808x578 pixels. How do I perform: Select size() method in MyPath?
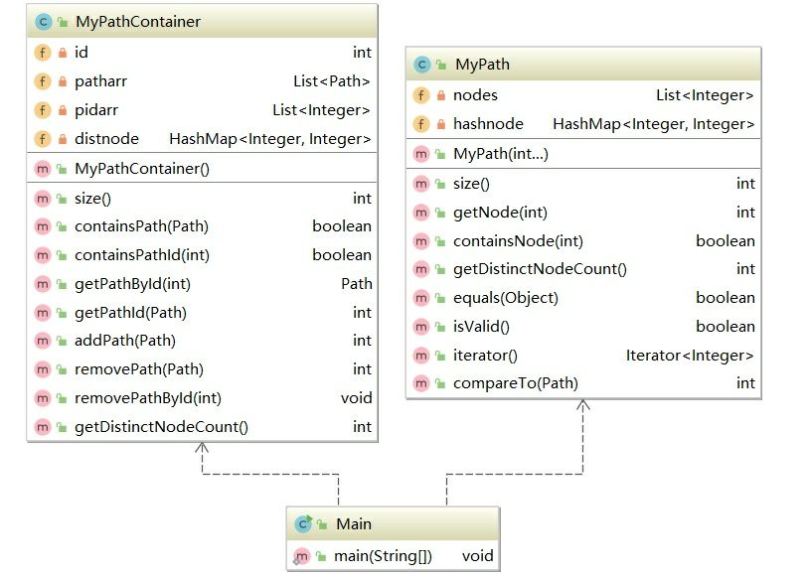pyautogui.click(x=471, y=184)
